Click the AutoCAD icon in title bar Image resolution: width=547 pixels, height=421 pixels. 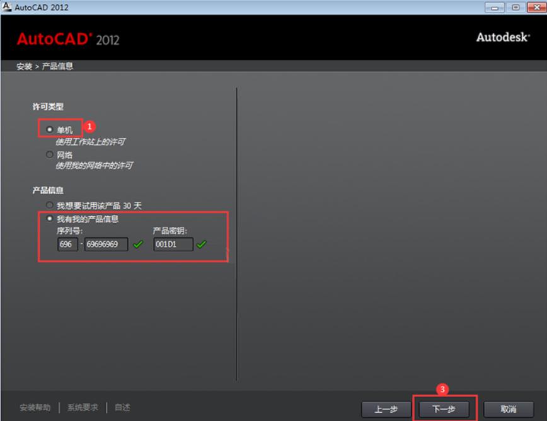point(7,7)
